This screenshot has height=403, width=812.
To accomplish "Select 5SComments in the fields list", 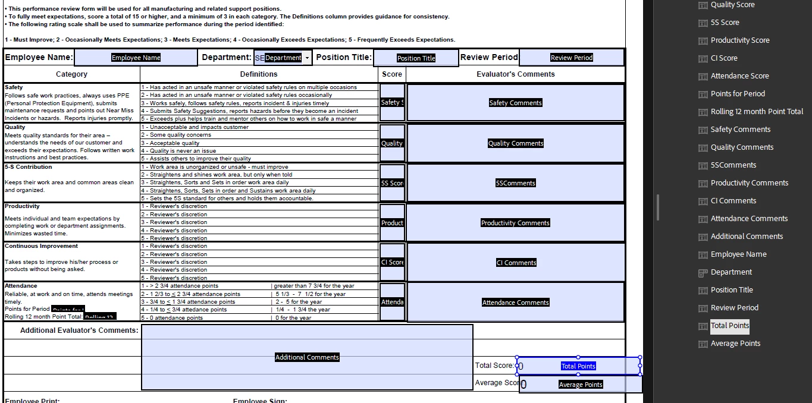I will [733, 165].
